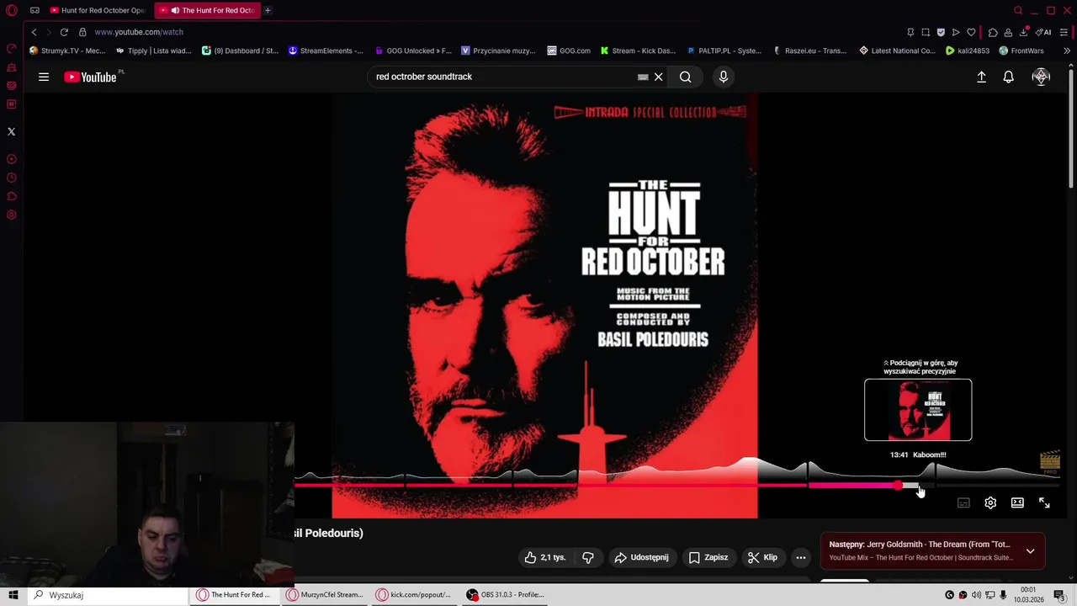Image resolution: width=1077 pixels, height=606 pixels.
Task: Like the video (2,1 tys.)
Action: point(545,557)
